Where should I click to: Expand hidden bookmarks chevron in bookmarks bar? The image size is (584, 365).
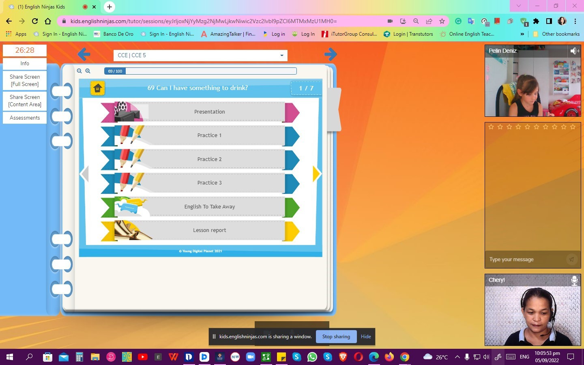click(522, 34)
